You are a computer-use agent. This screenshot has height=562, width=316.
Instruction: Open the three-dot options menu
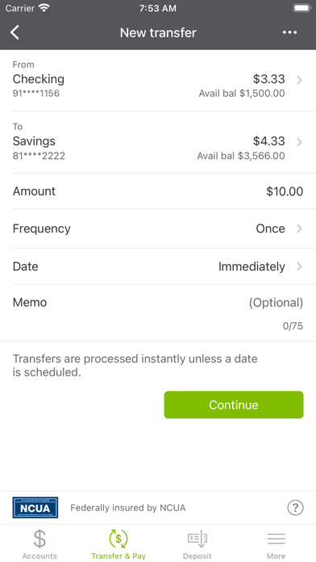(x=289, y=32)
